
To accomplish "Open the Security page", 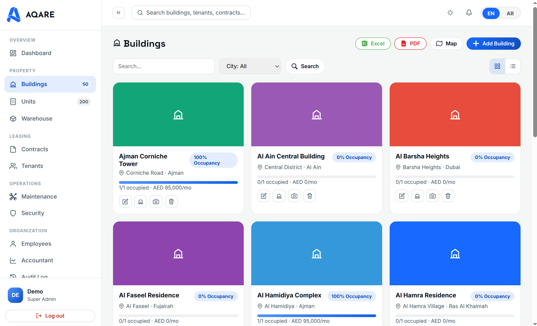I will 50,213.
